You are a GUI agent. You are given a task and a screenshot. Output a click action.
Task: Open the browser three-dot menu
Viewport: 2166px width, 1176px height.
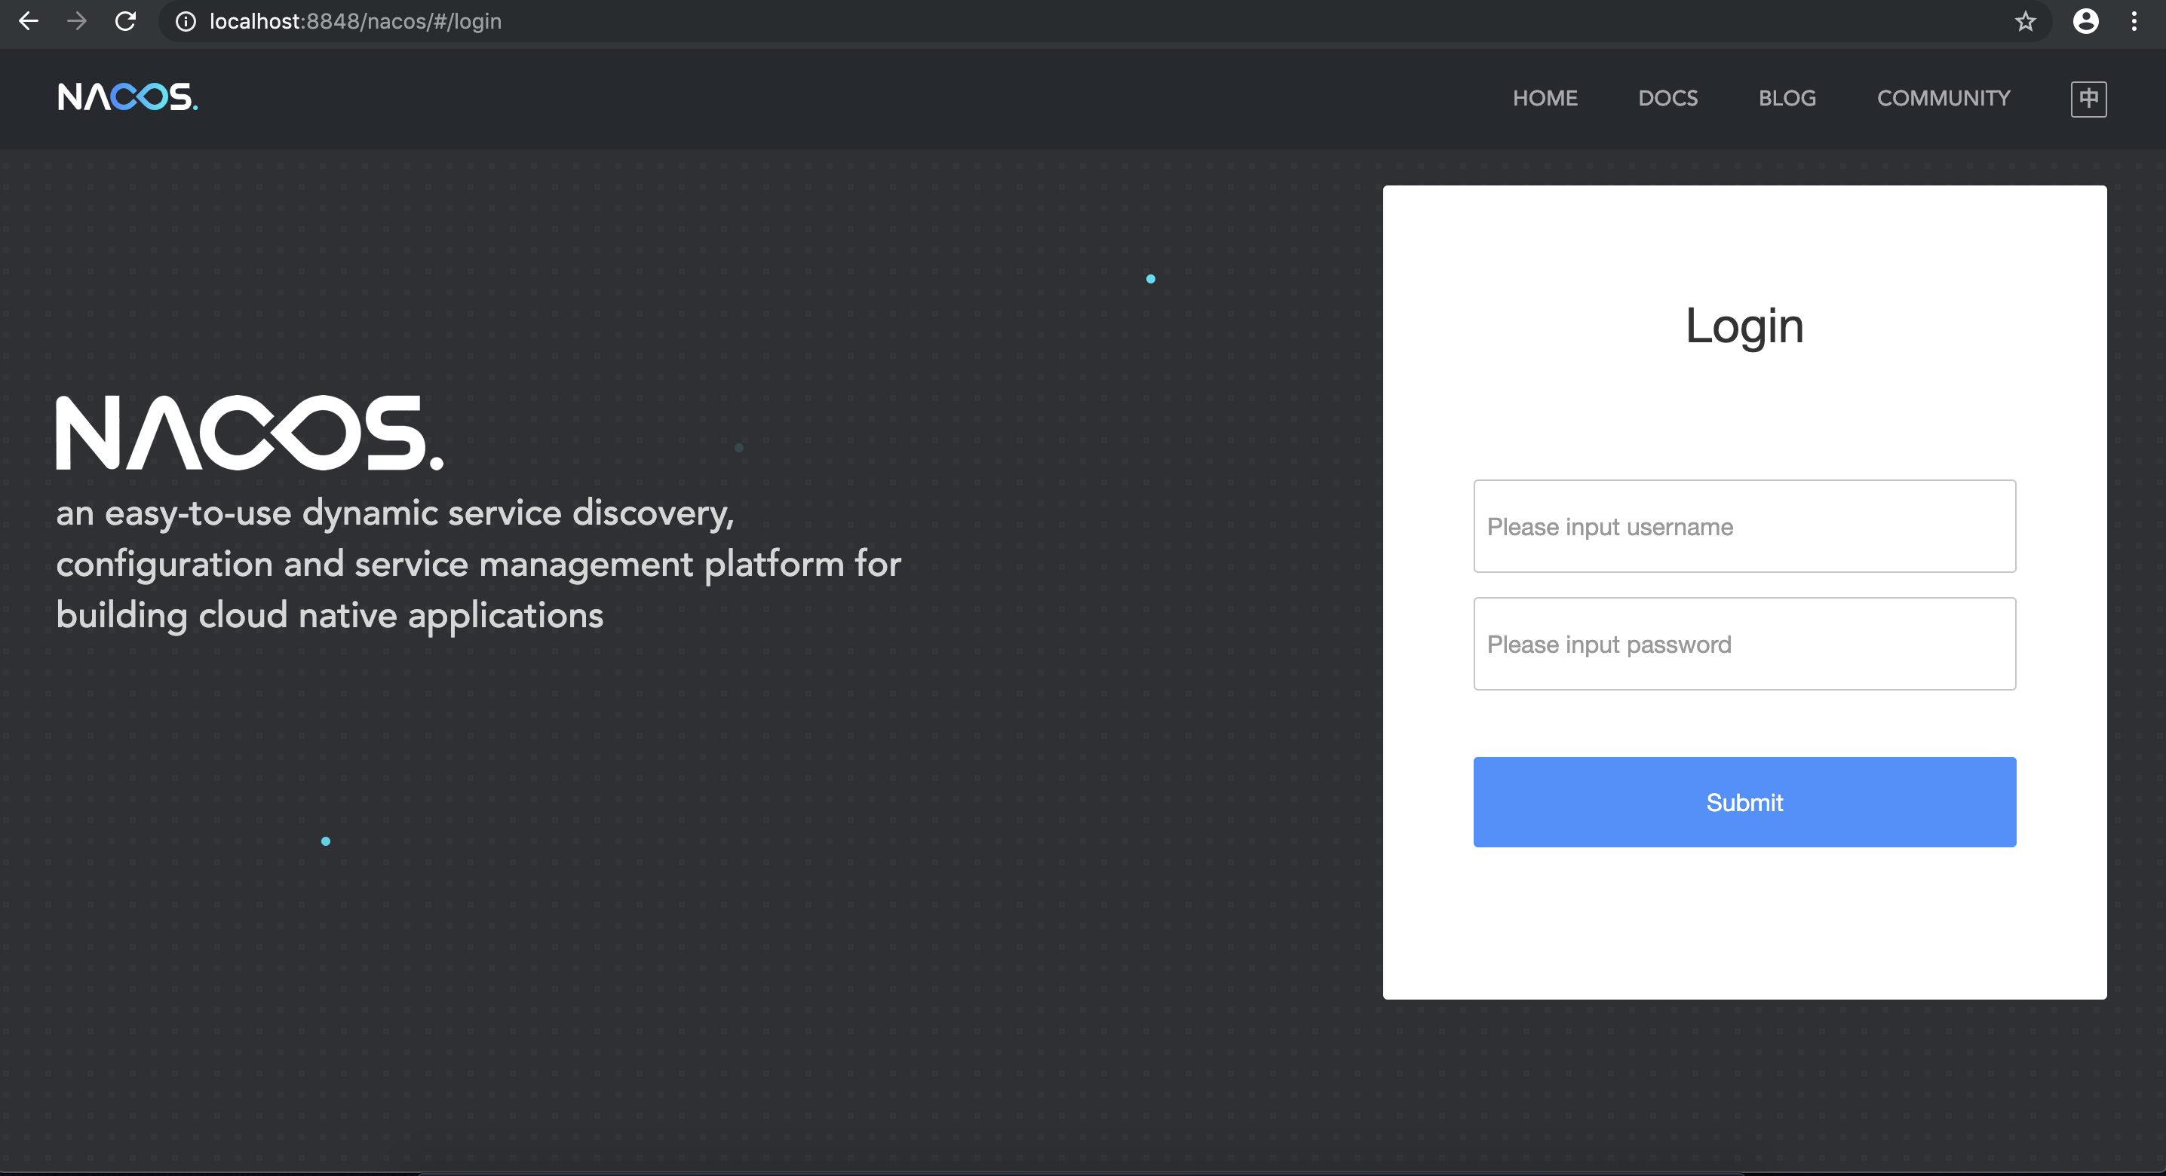[2134, 21]
